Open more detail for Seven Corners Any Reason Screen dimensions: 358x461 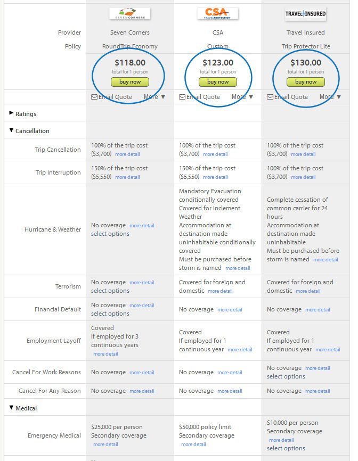click(142, 391)
